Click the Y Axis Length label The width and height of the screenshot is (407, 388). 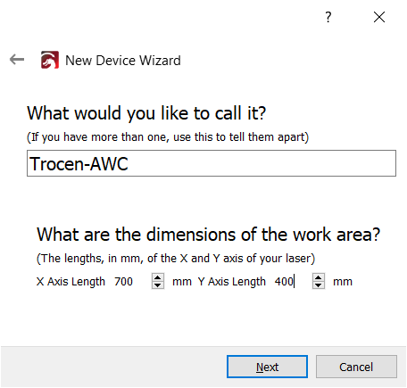pyautogui.click(x=232, y=282)
